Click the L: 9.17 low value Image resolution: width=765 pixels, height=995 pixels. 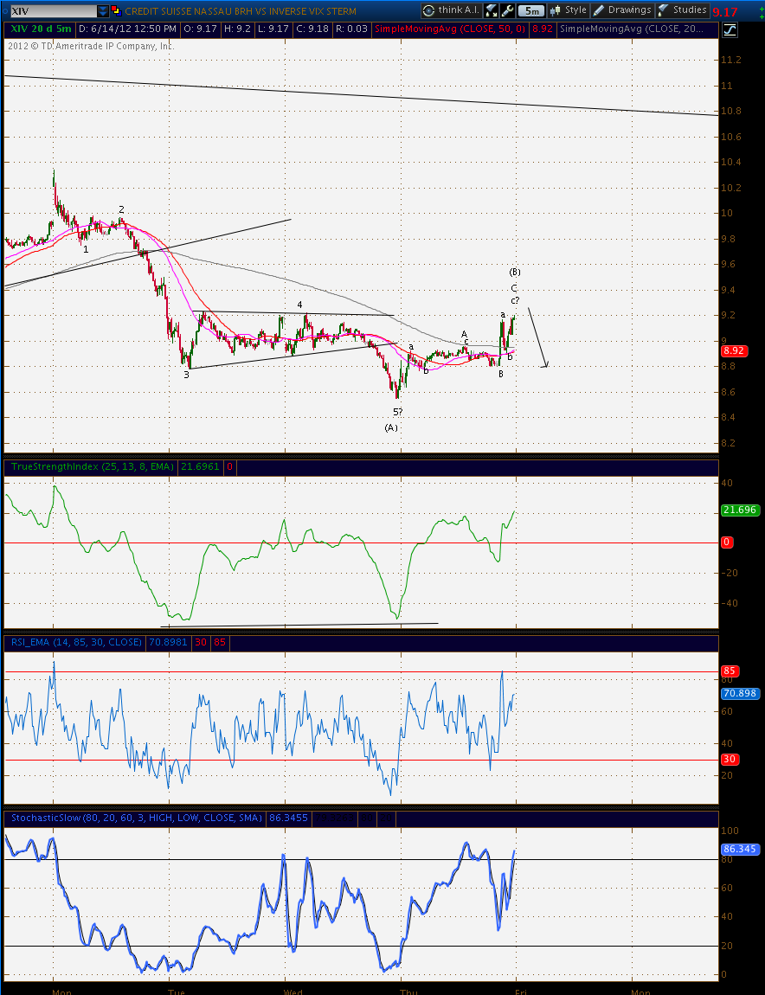pyautogui.click(x=273, y=29)
